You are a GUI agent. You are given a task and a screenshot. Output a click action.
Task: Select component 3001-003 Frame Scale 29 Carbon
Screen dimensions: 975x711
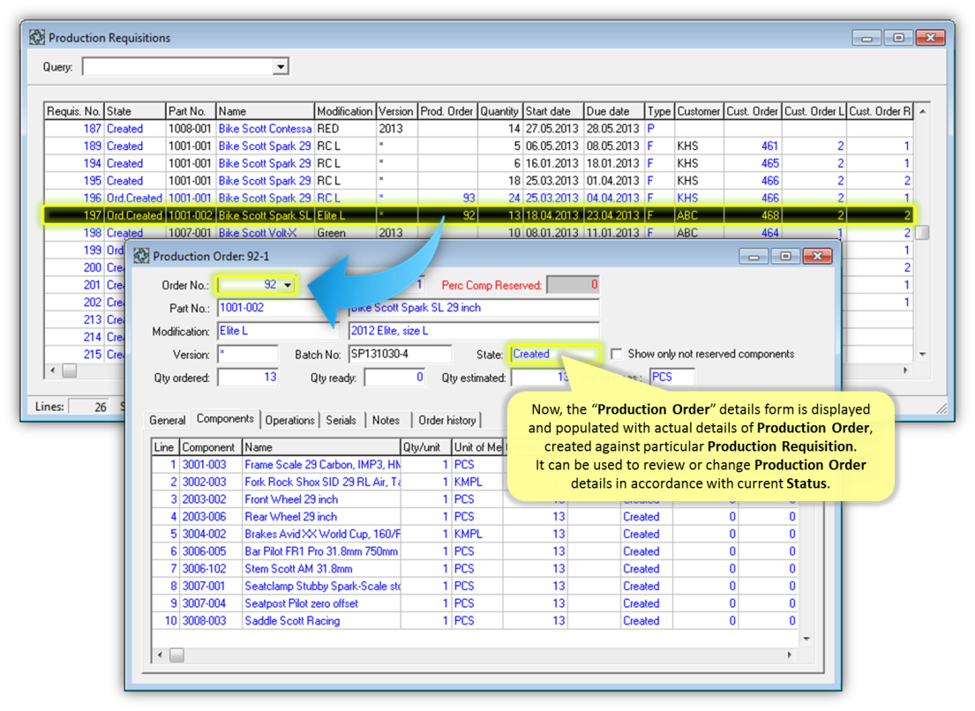pyautogui.click(x=475, y=465)
